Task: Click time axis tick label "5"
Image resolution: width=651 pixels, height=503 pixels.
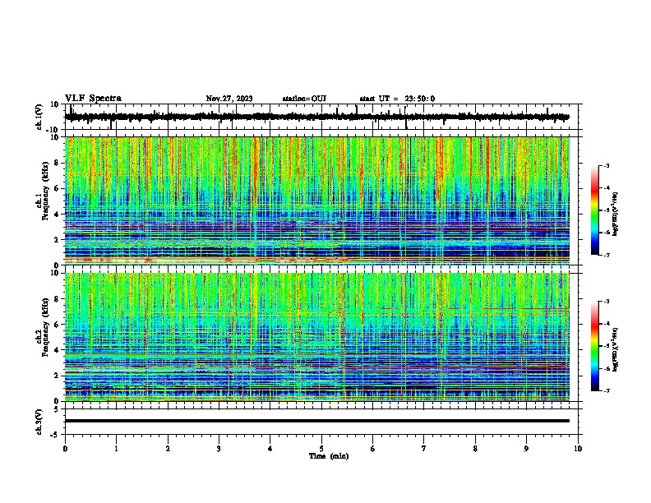Action: (321, 449)
